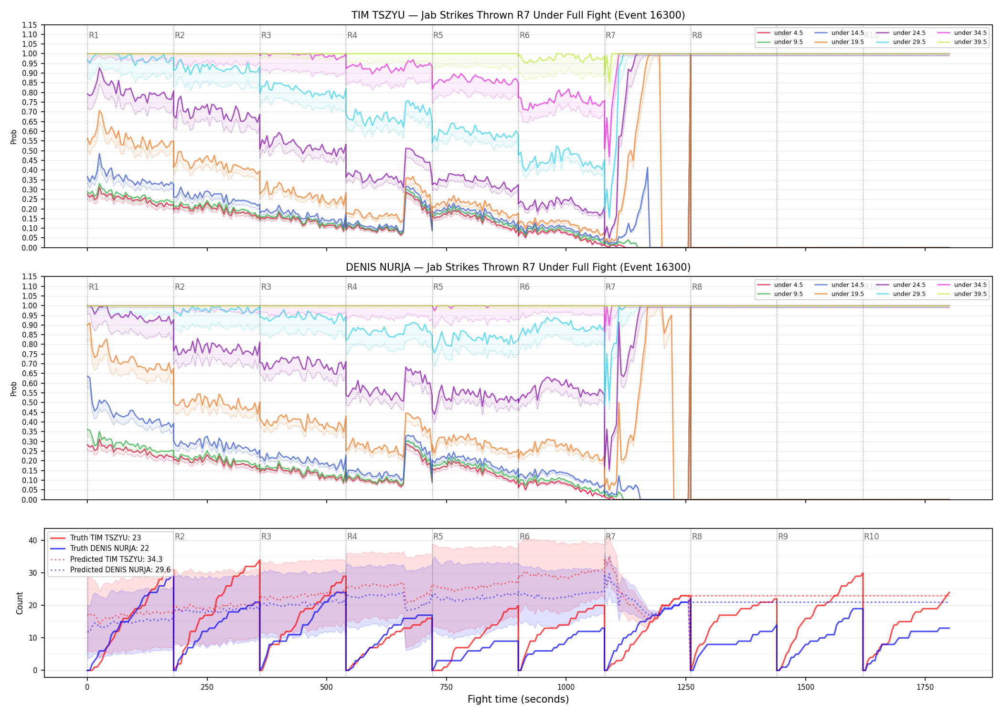Image resolution: width=1003 pixels, height=716 pixels.
Task: Click 'Truth DENIS NURJA: 22' legend entry
Action: point(100,548)
